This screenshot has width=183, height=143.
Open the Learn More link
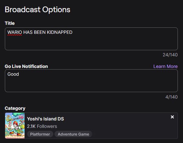166,66
